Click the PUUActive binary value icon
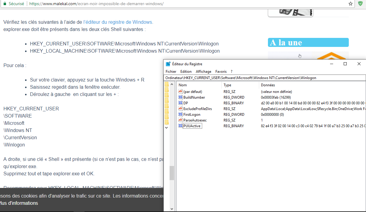This screenshot has height=212, width=366. coord(180,126)
